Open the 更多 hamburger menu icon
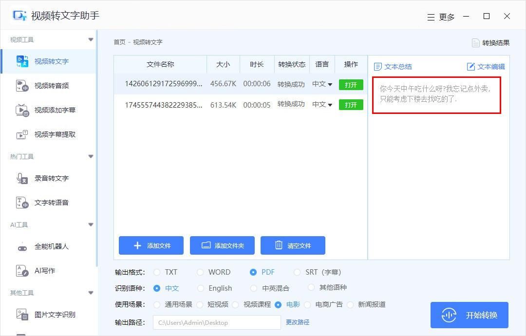The image size is (526, 336). pos(431,17)
